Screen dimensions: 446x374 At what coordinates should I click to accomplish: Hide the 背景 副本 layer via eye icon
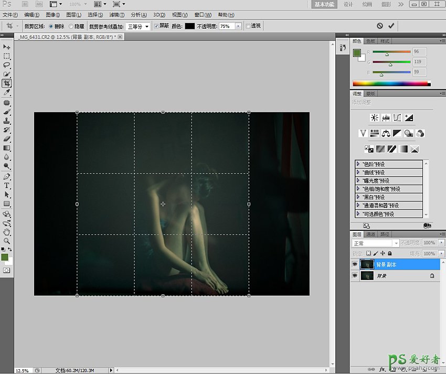pyautogui.click(x=355, y=264)
